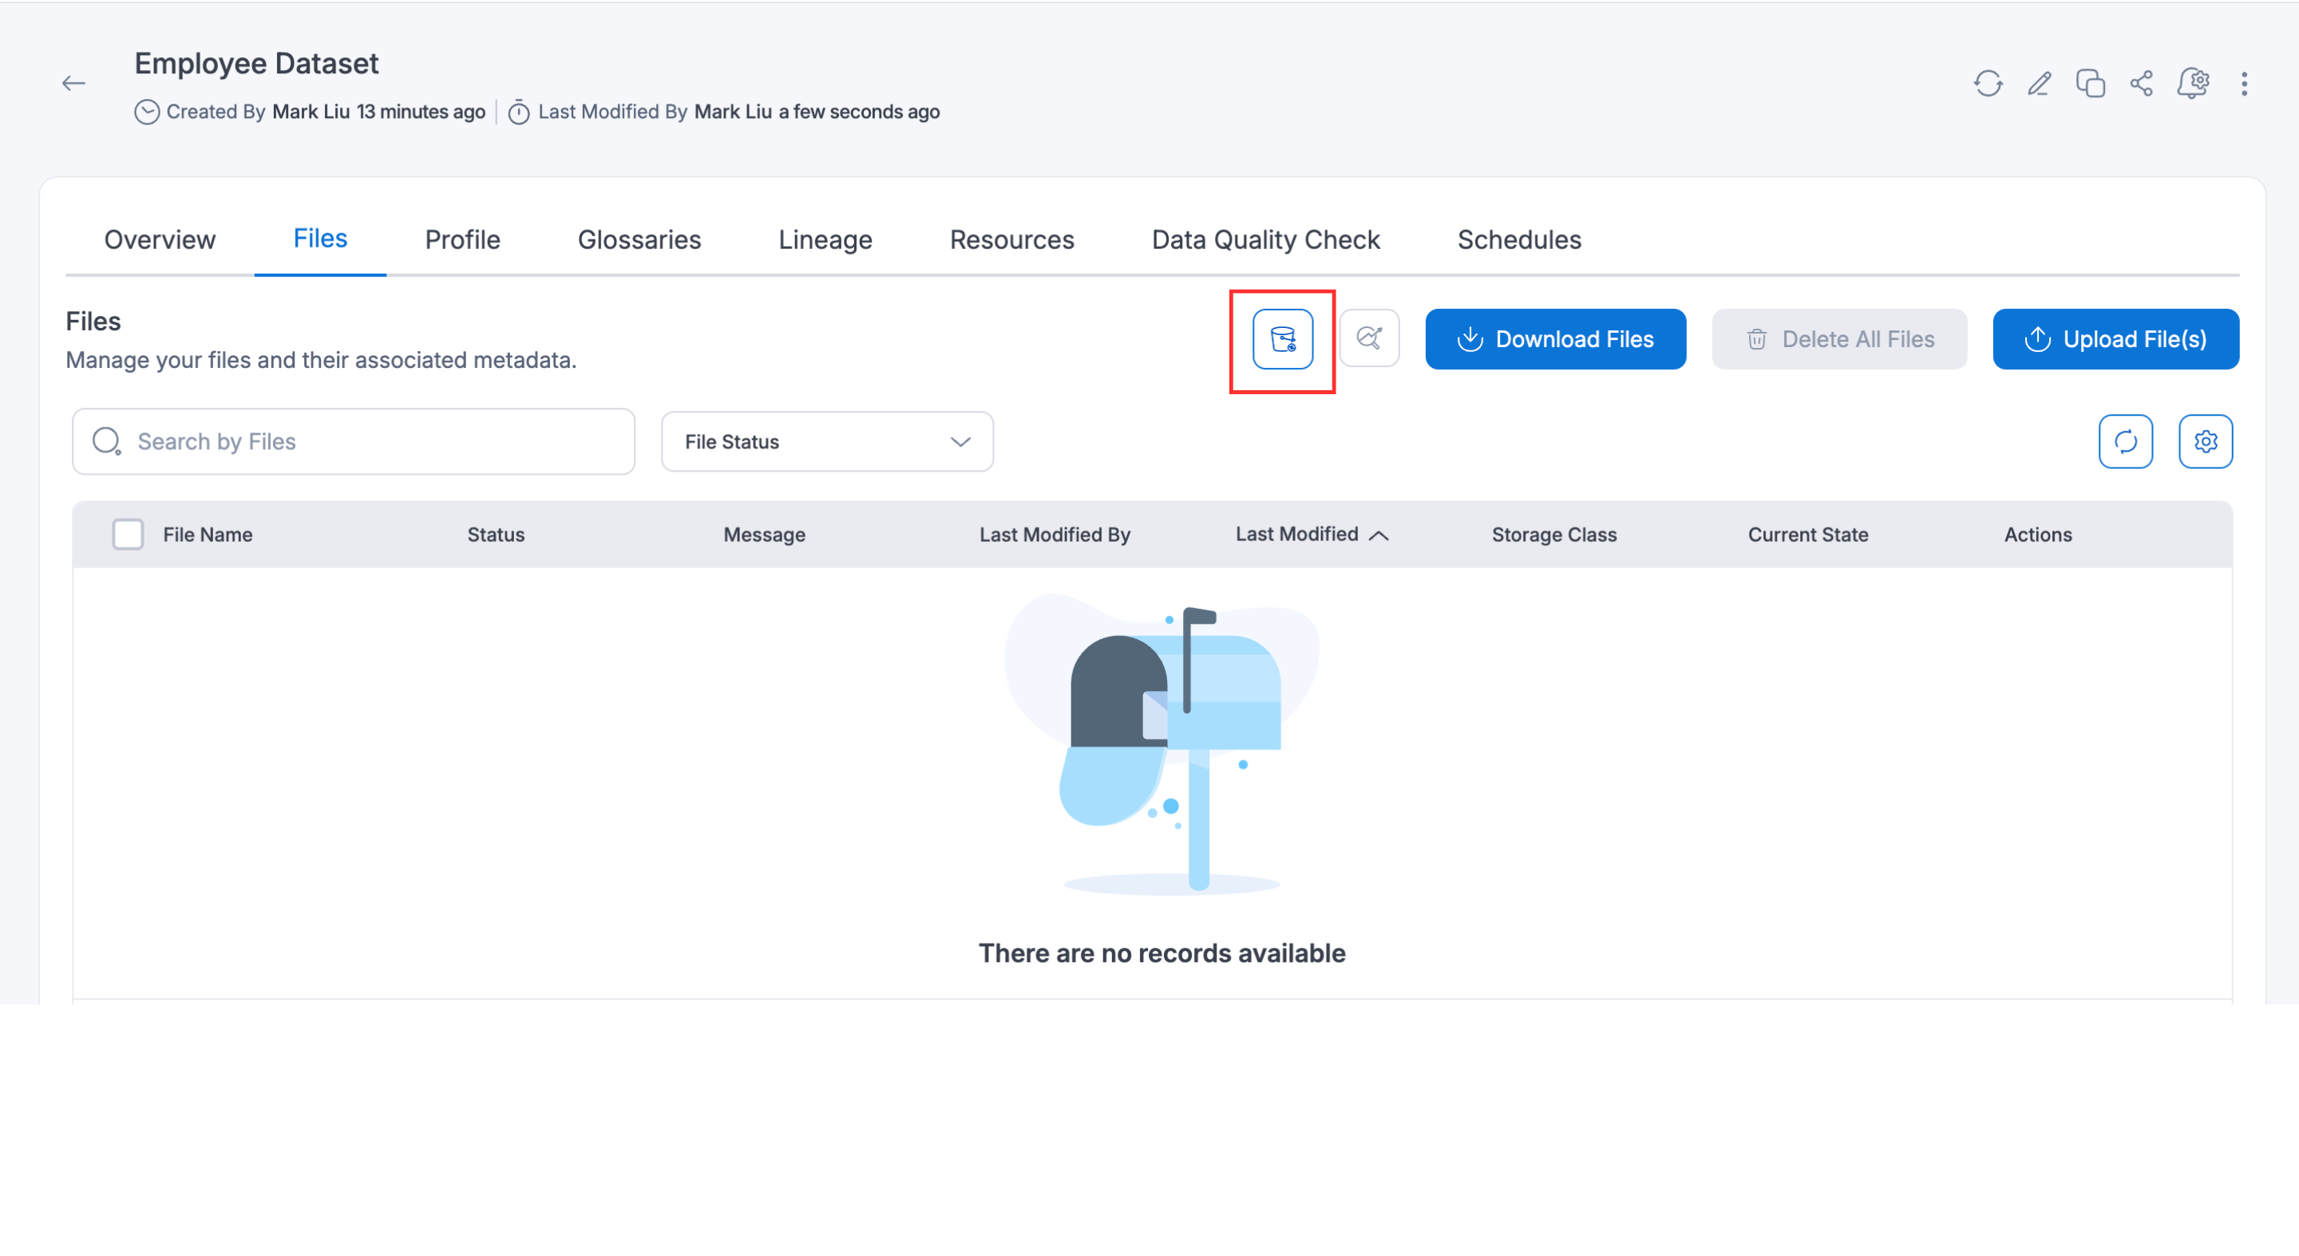Image resolution: width=2299 pixels, height=1256 pixels.
Task: Click the database bucket icon in red box
Action: (1283, 339)
